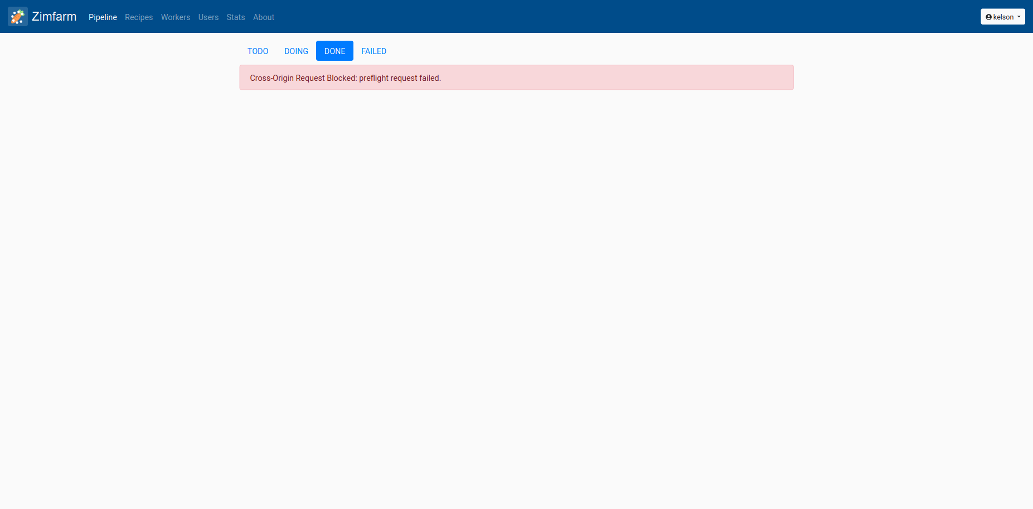Open the Recipes section
1033x509 pixels.
[138, 17]
